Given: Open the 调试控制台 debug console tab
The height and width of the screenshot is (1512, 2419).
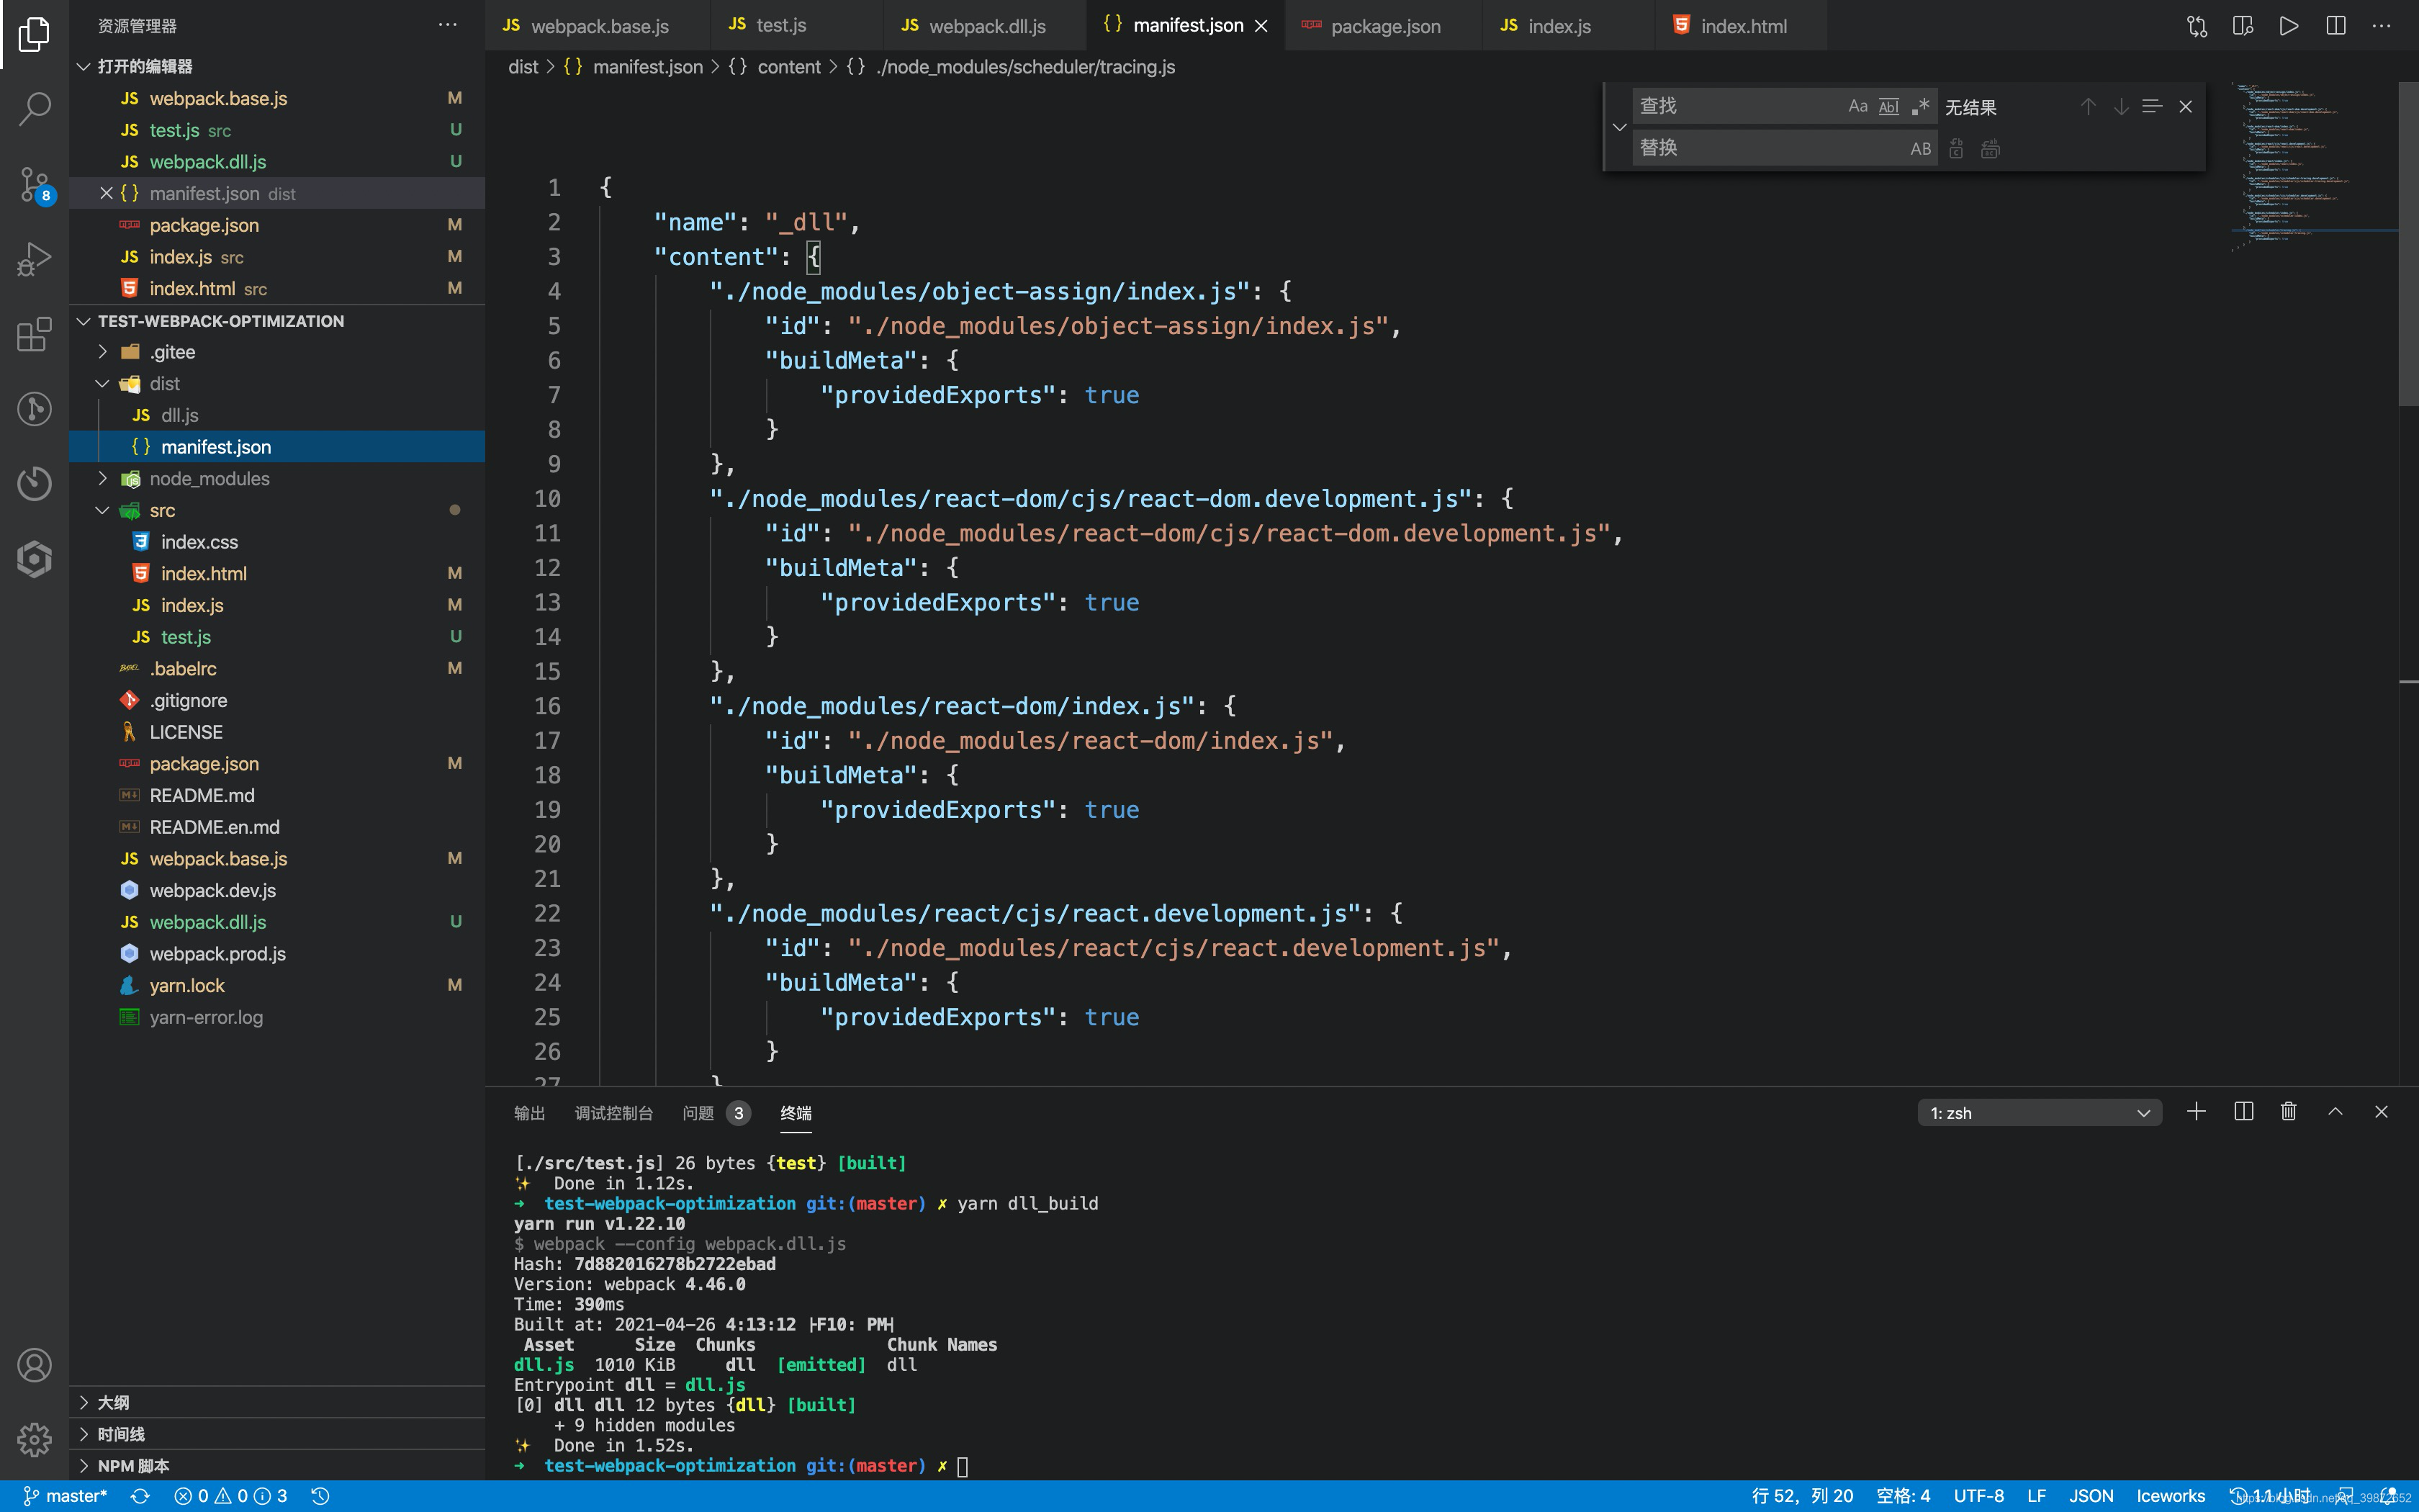Looking at the screenshot, I should click(613, 1113).
